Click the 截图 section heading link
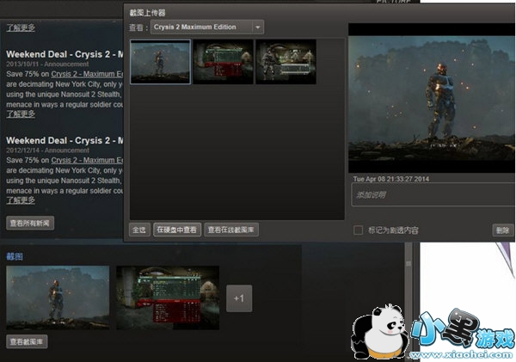The height and width of the screenshot is (362, 516). [15, 256]
